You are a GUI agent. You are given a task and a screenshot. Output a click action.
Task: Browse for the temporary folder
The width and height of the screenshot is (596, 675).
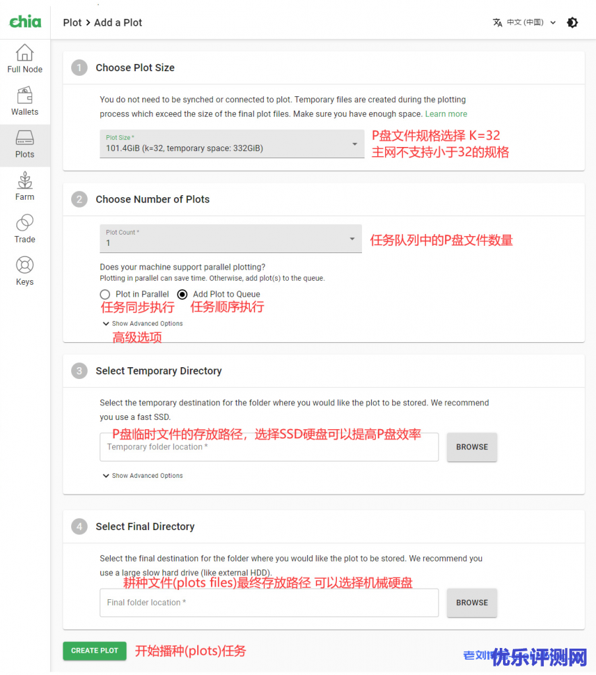click(472, 448)
